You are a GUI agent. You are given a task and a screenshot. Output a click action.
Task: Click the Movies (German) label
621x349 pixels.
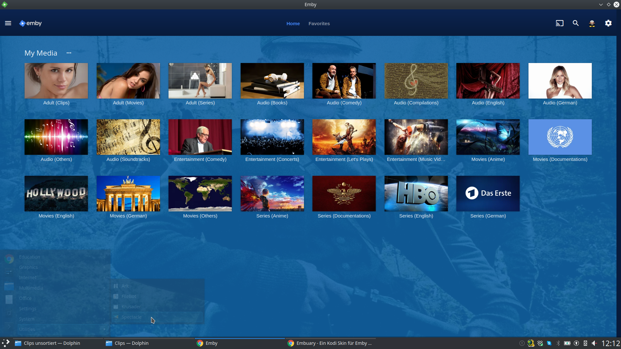pos(128,216)
